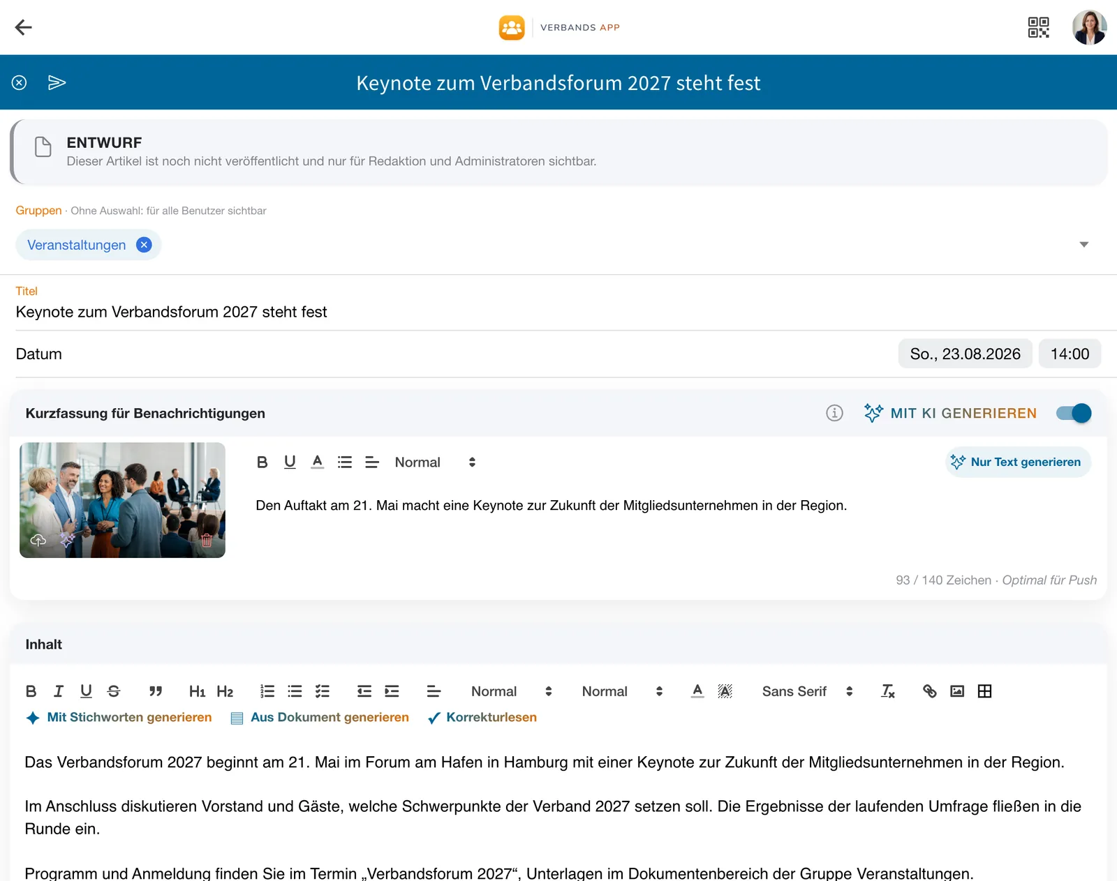Generate image with AI sparkle icon
The width and height of the screenshot is (1117, 881).
(67, 540)
